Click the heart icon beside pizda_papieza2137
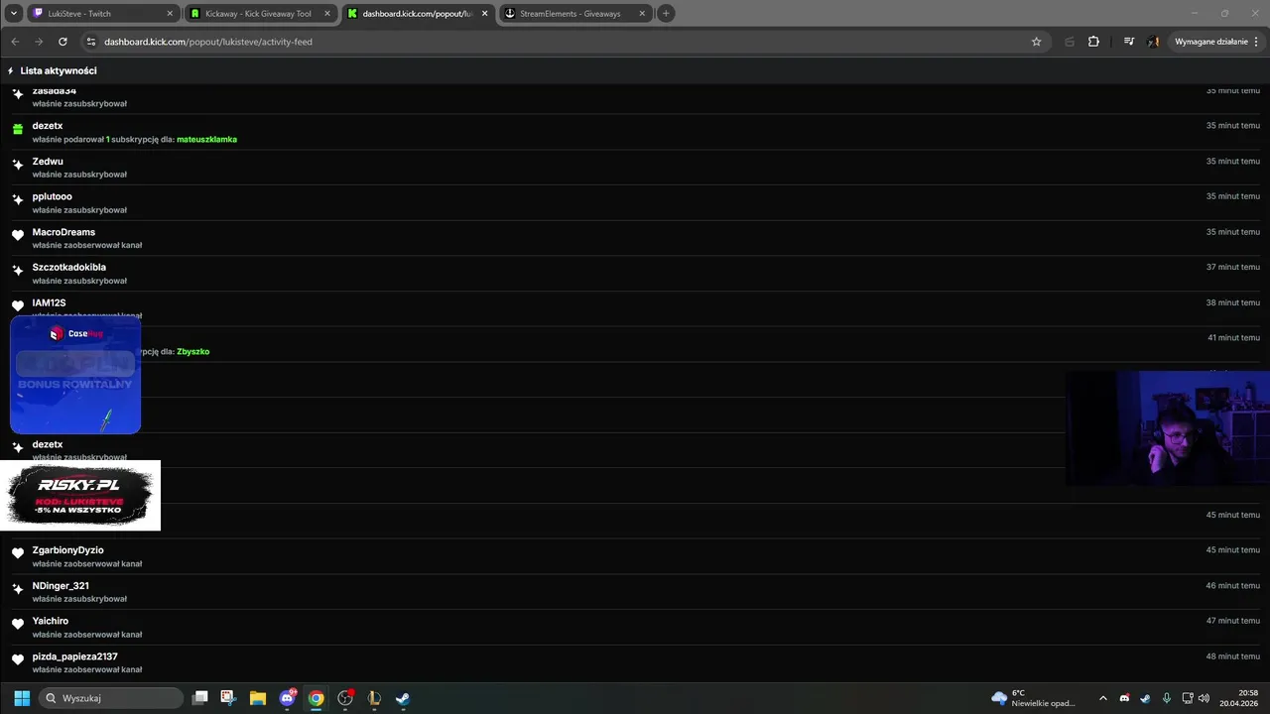 click(18, 659)
